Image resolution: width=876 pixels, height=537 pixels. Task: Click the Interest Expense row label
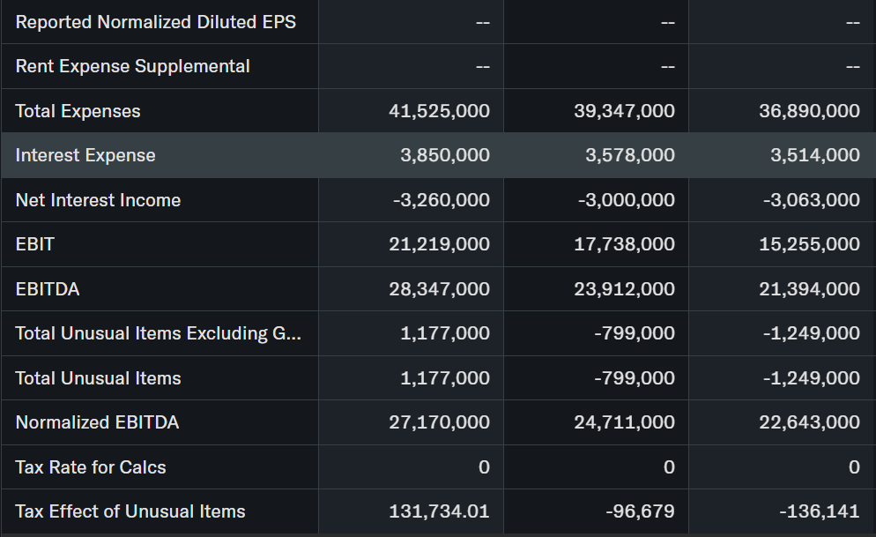[85, 155]
